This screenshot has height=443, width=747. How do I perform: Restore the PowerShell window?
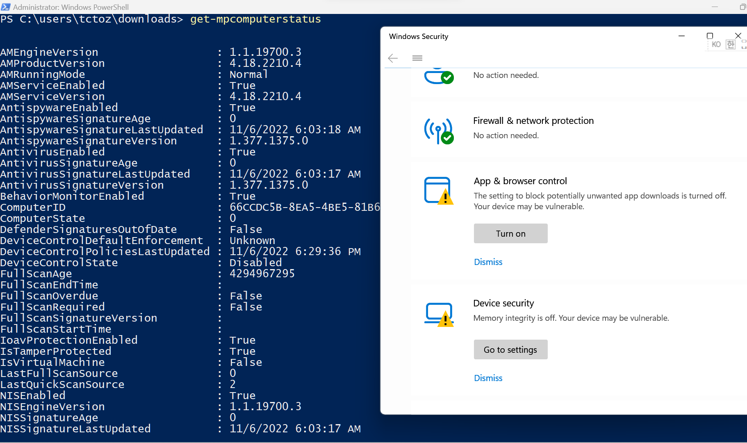pos(742,7)
